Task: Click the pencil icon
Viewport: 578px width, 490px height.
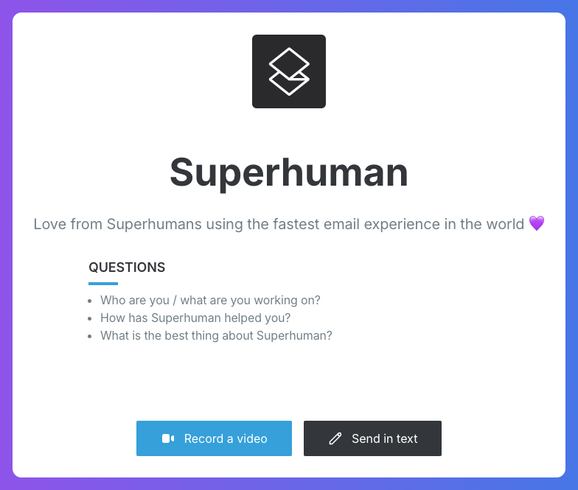Action: pyautogui.click(x=335, y=438)
